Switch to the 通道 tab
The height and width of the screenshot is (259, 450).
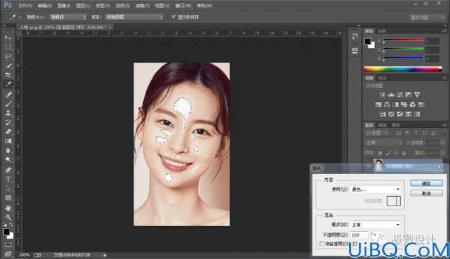382,125
